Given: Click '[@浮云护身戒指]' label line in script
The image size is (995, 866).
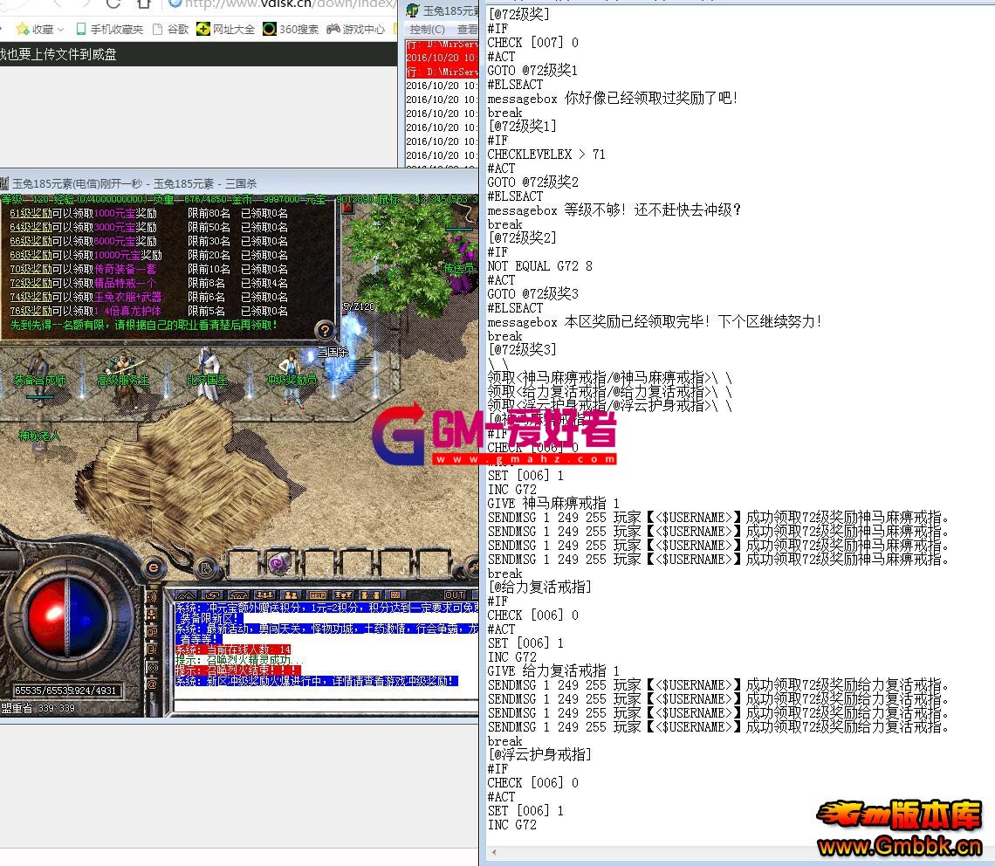Looking at the screenshot, I should coord(539,755).
